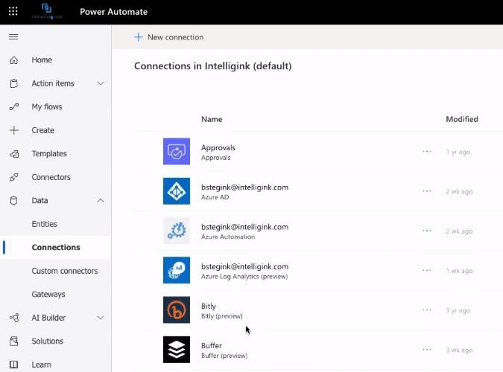Open more options for Buffer connection
Screen dimensions: 503x372
pos(427,350)
